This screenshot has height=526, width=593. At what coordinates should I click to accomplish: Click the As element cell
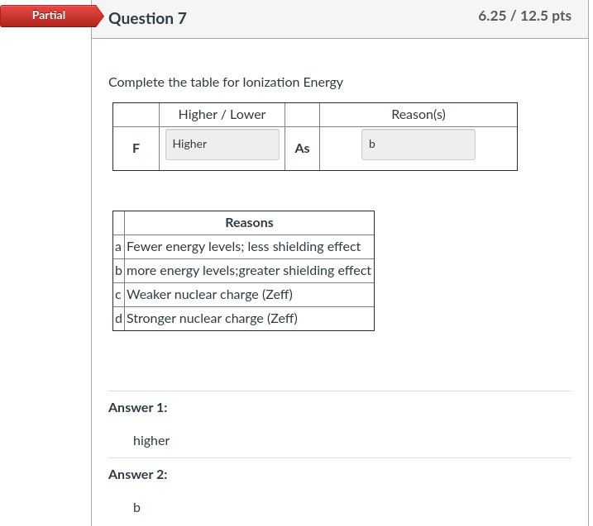click(x=302, y=149)
